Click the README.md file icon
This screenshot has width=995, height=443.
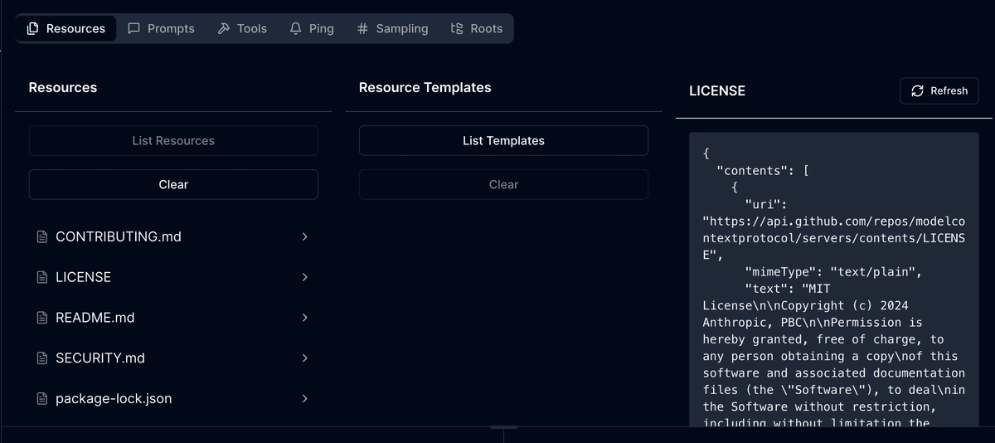[42, 318]
